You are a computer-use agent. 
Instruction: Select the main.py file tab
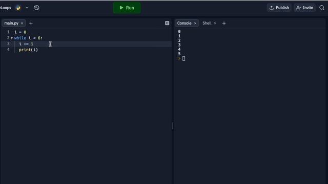11,23
